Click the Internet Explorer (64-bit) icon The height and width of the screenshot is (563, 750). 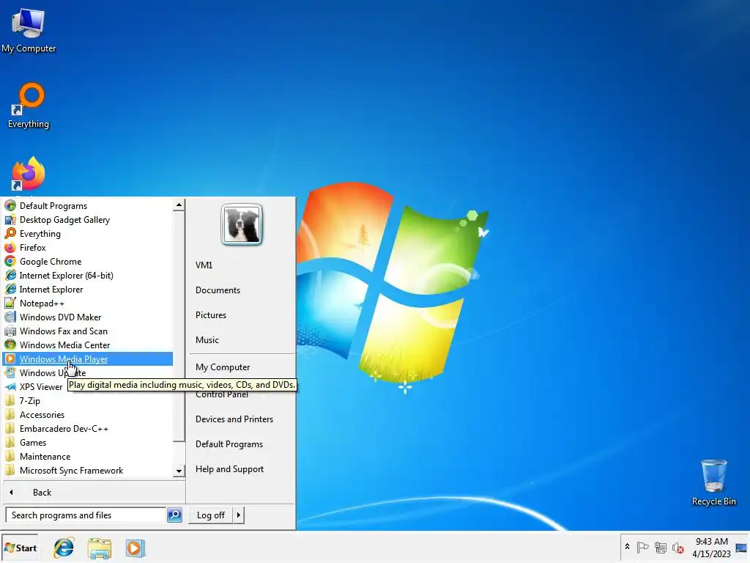point(10,276)
